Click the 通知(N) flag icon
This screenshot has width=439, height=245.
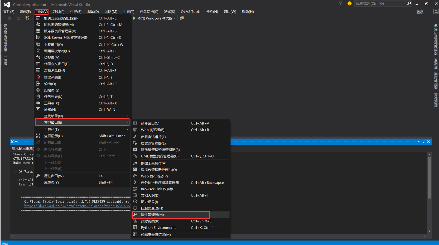click(38, 109)
